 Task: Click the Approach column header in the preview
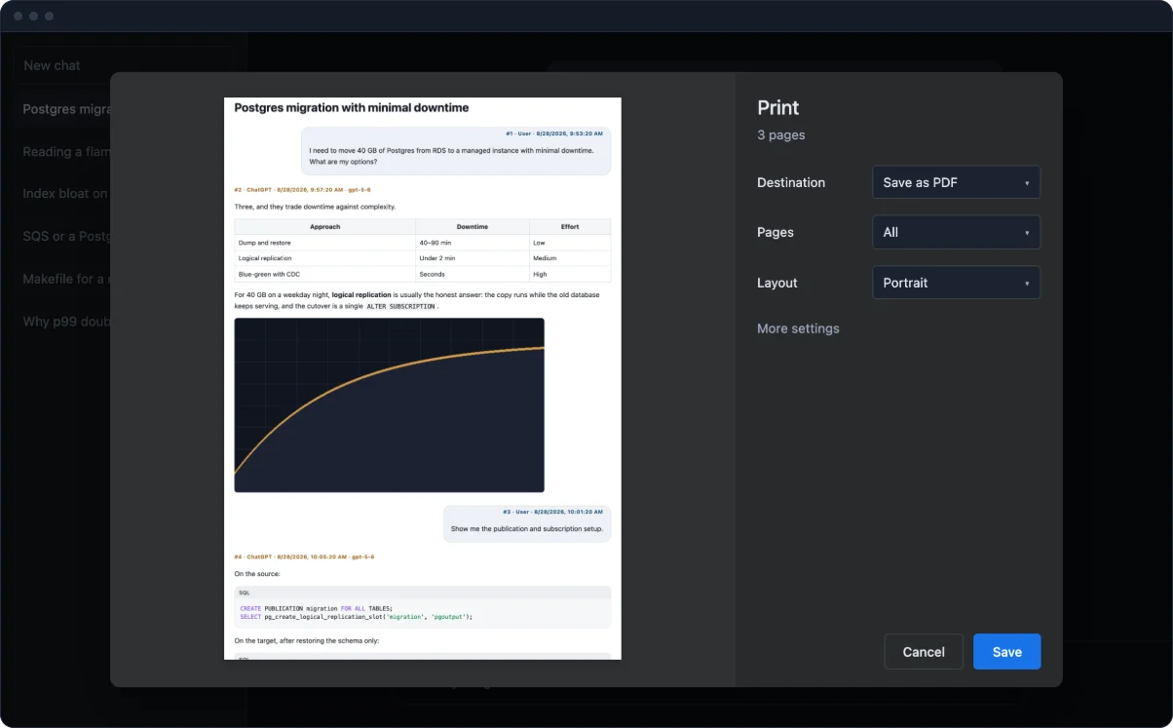tap(324, 227)
